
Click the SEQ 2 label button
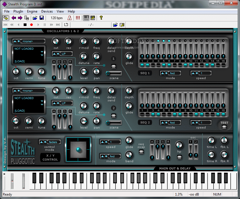tap(145, 122)
